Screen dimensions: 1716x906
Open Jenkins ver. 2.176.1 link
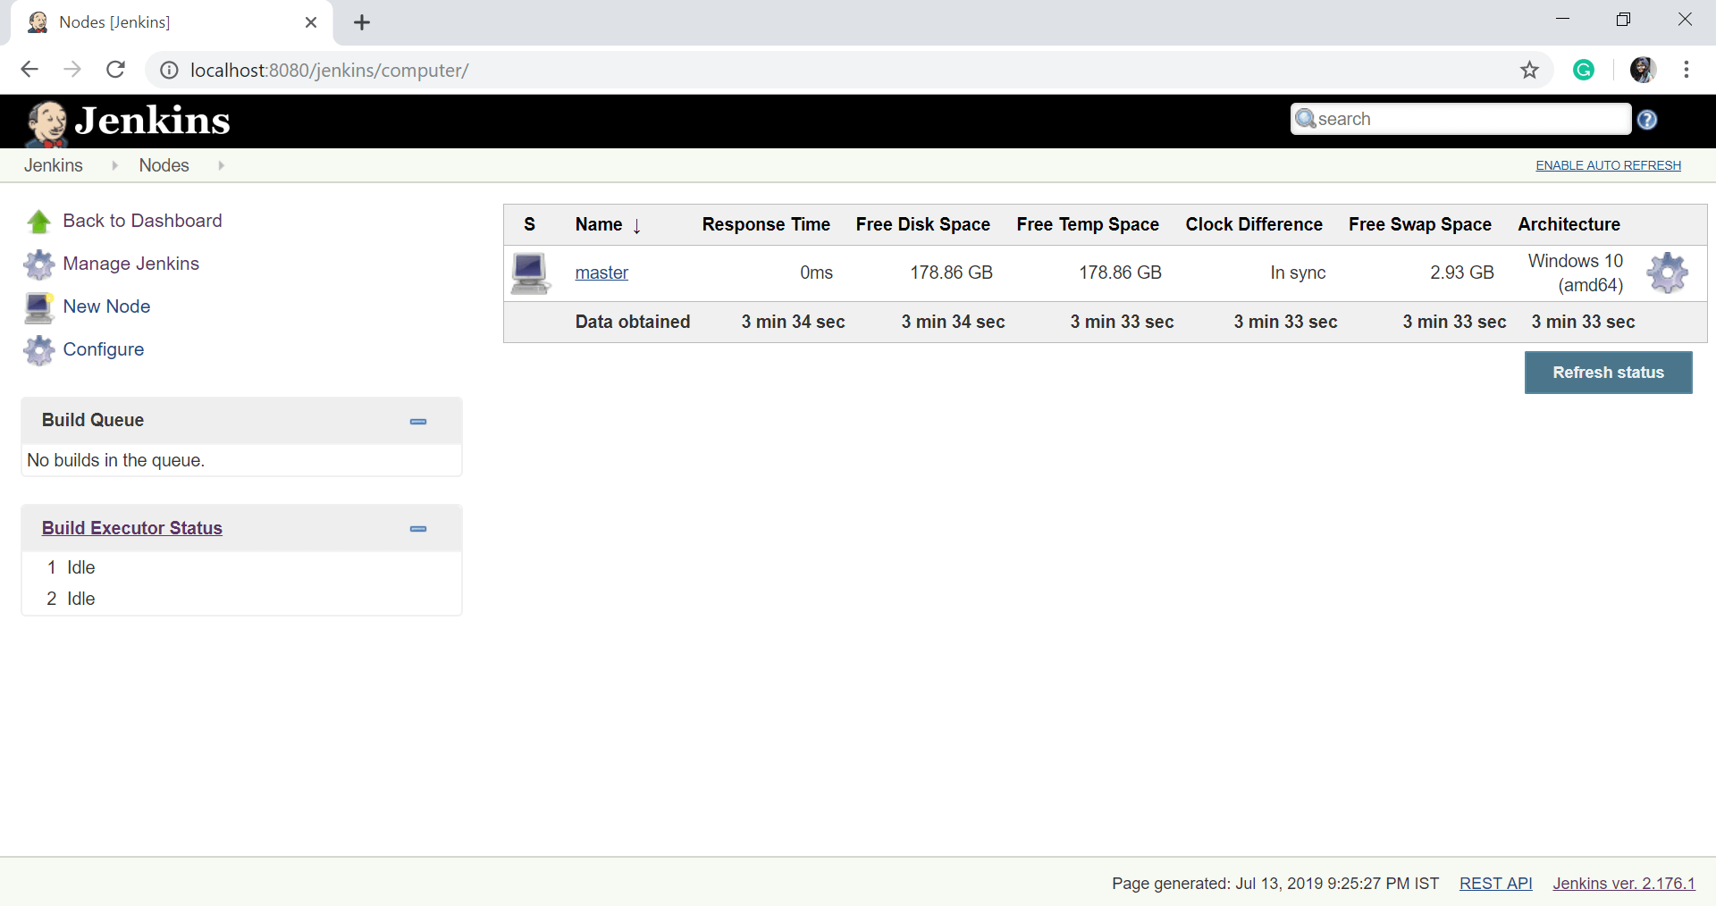[x=1624, y=884]
